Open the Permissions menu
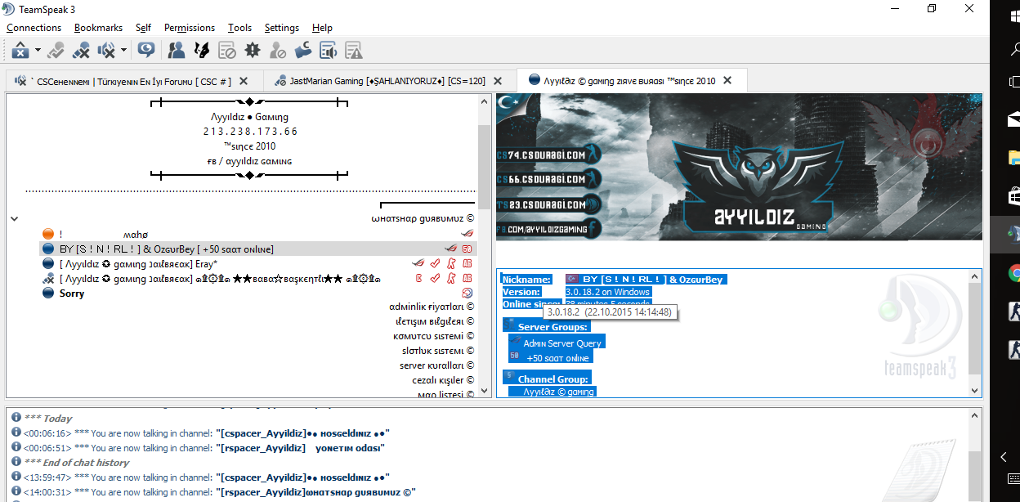 pos(190,28)
